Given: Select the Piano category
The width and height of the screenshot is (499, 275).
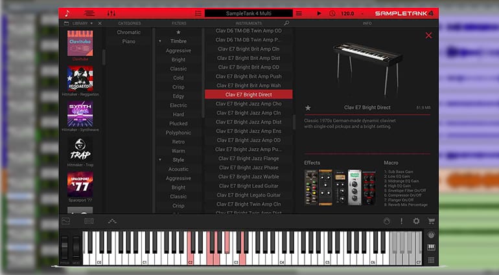Looking at the screenshot, I should tap(128, 41).
